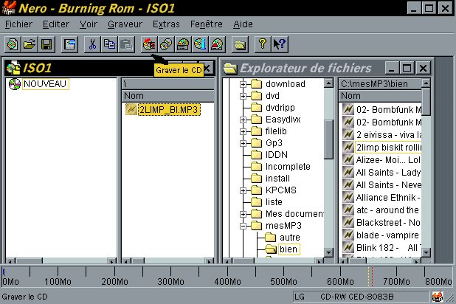Open the file browser toolbar icon

click(x=240, y=44)
